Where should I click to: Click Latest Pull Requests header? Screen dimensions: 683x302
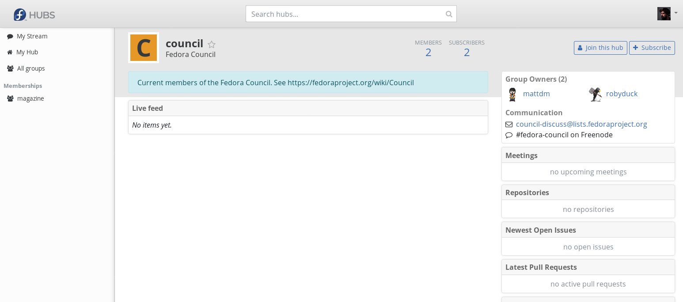click(x=588, y=267)
